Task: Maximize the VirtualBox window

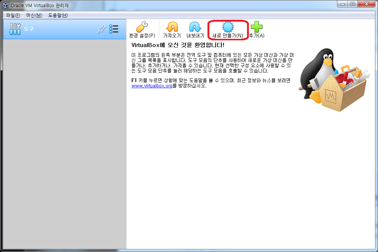Action: pos(353,4)
